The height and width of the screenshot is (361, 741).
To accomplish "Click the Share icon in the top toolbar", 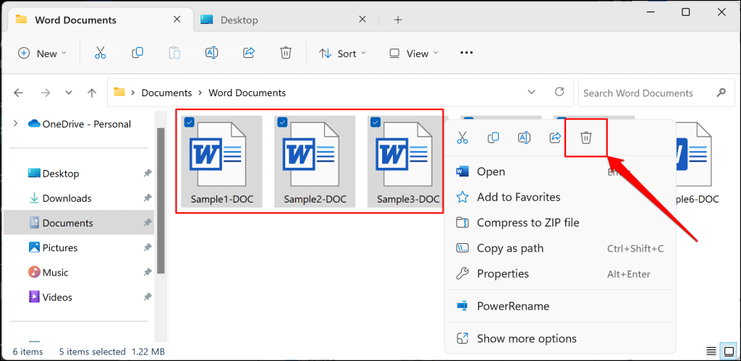I will pos(249,53).
